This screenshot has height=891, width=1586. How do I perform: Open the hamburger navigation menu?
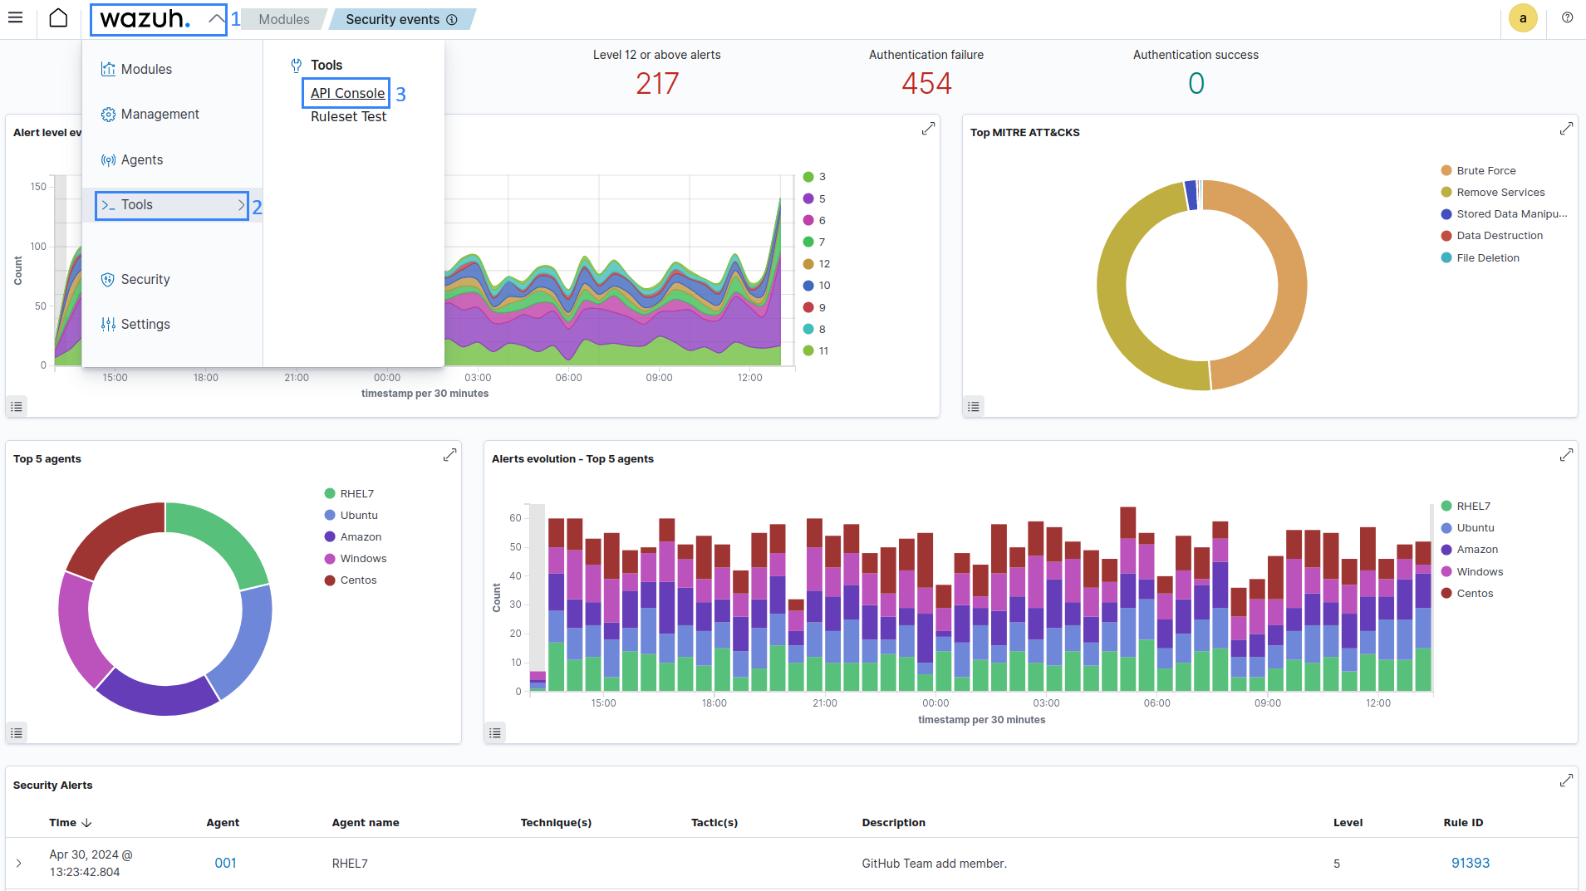coord(16,18)
